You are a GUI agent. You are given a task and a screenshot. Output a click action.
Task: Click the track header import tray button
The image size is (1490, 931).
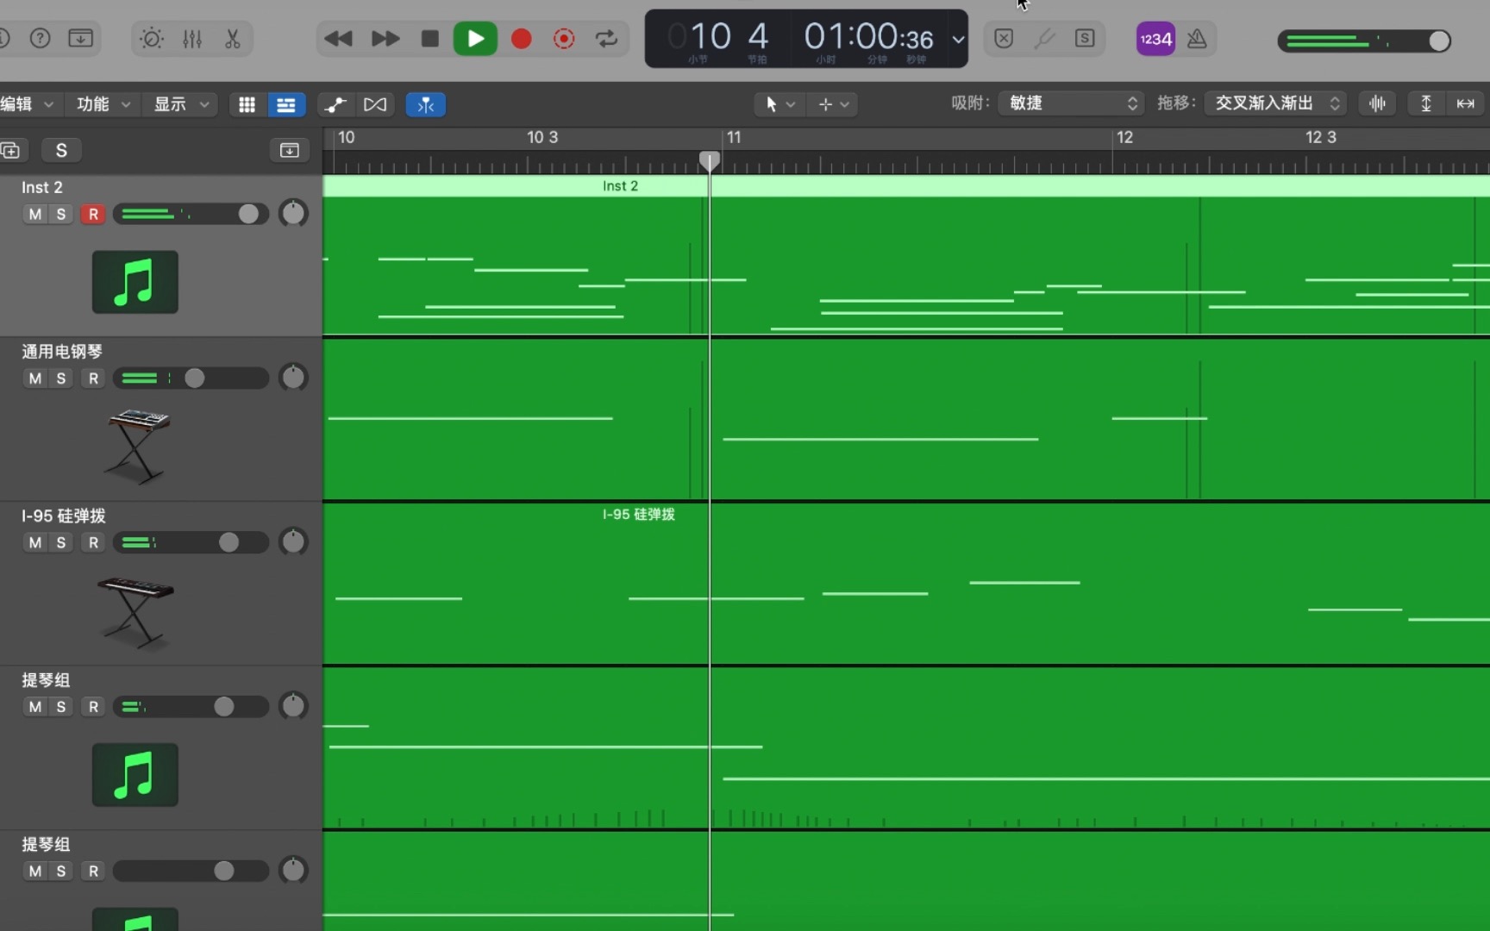click(289, 150)
